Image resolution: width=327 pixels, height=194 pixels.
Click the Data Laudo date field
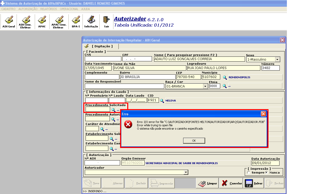[x=136, y=100]
